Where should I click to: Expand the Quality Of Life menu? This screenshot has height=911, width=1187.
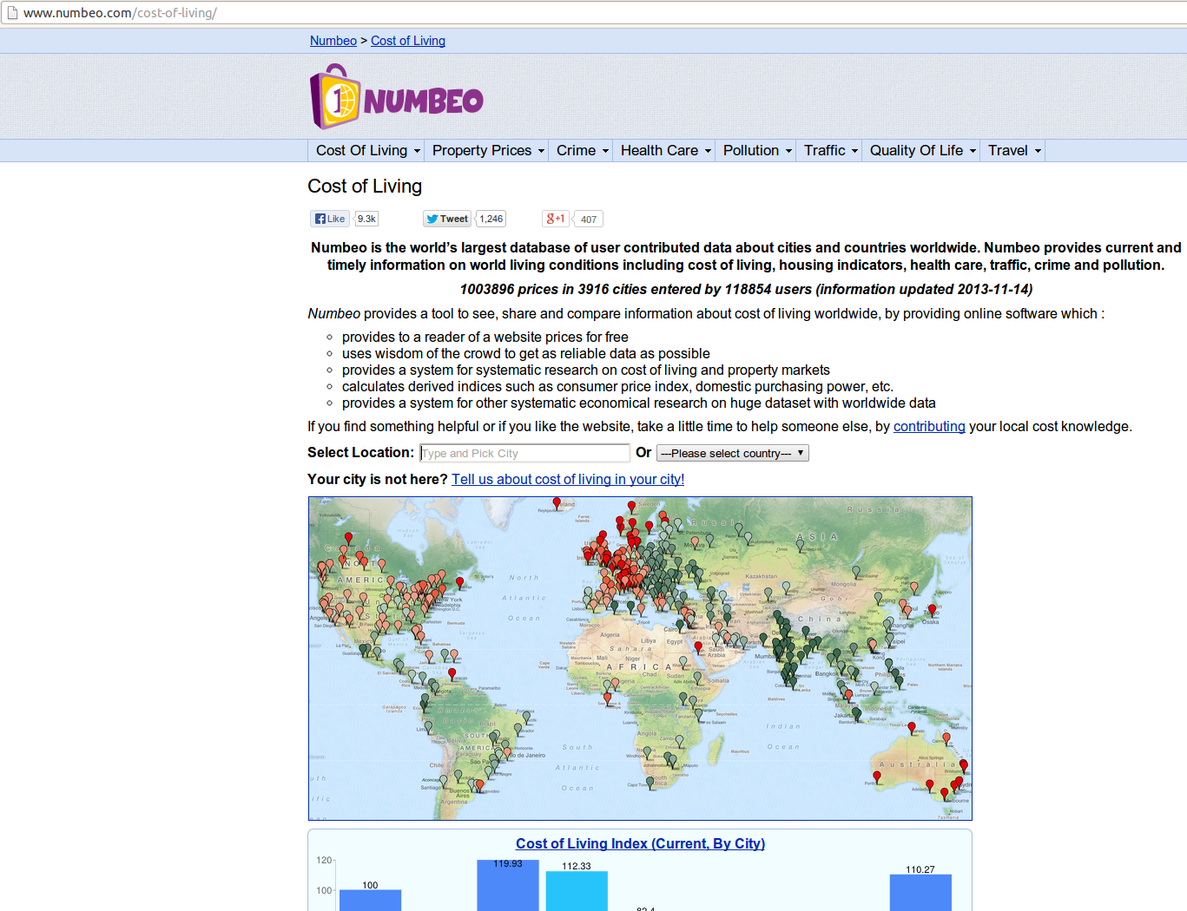click(x=923, y=150)
